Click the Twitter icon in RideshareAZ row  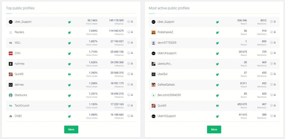[x=217, y=33]
